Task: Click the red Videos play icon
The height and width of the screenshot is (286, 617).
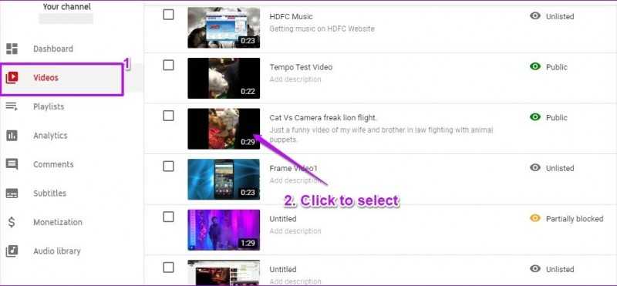Action: pyautogui.click(x=12, y=78)
